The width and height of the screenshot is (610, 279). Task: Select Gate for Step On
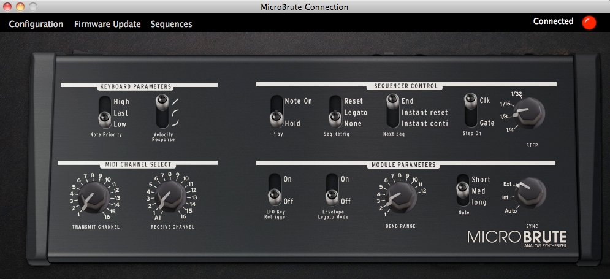pos(487,123)
